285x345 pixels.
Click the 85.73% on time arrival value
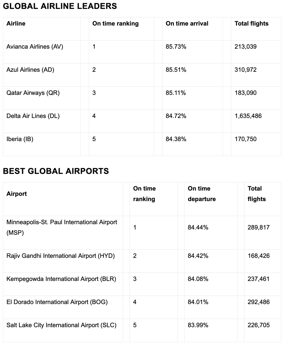(176, 46)
